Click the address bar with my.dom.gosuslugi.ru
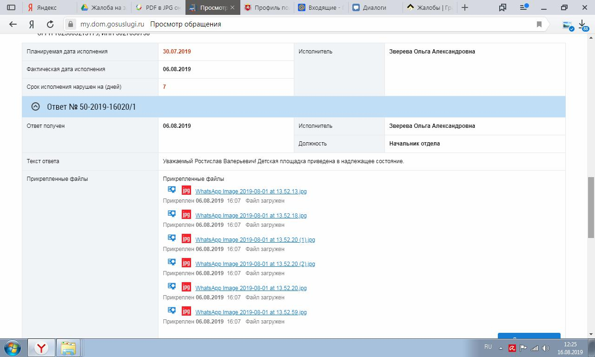 pos(297,24)
